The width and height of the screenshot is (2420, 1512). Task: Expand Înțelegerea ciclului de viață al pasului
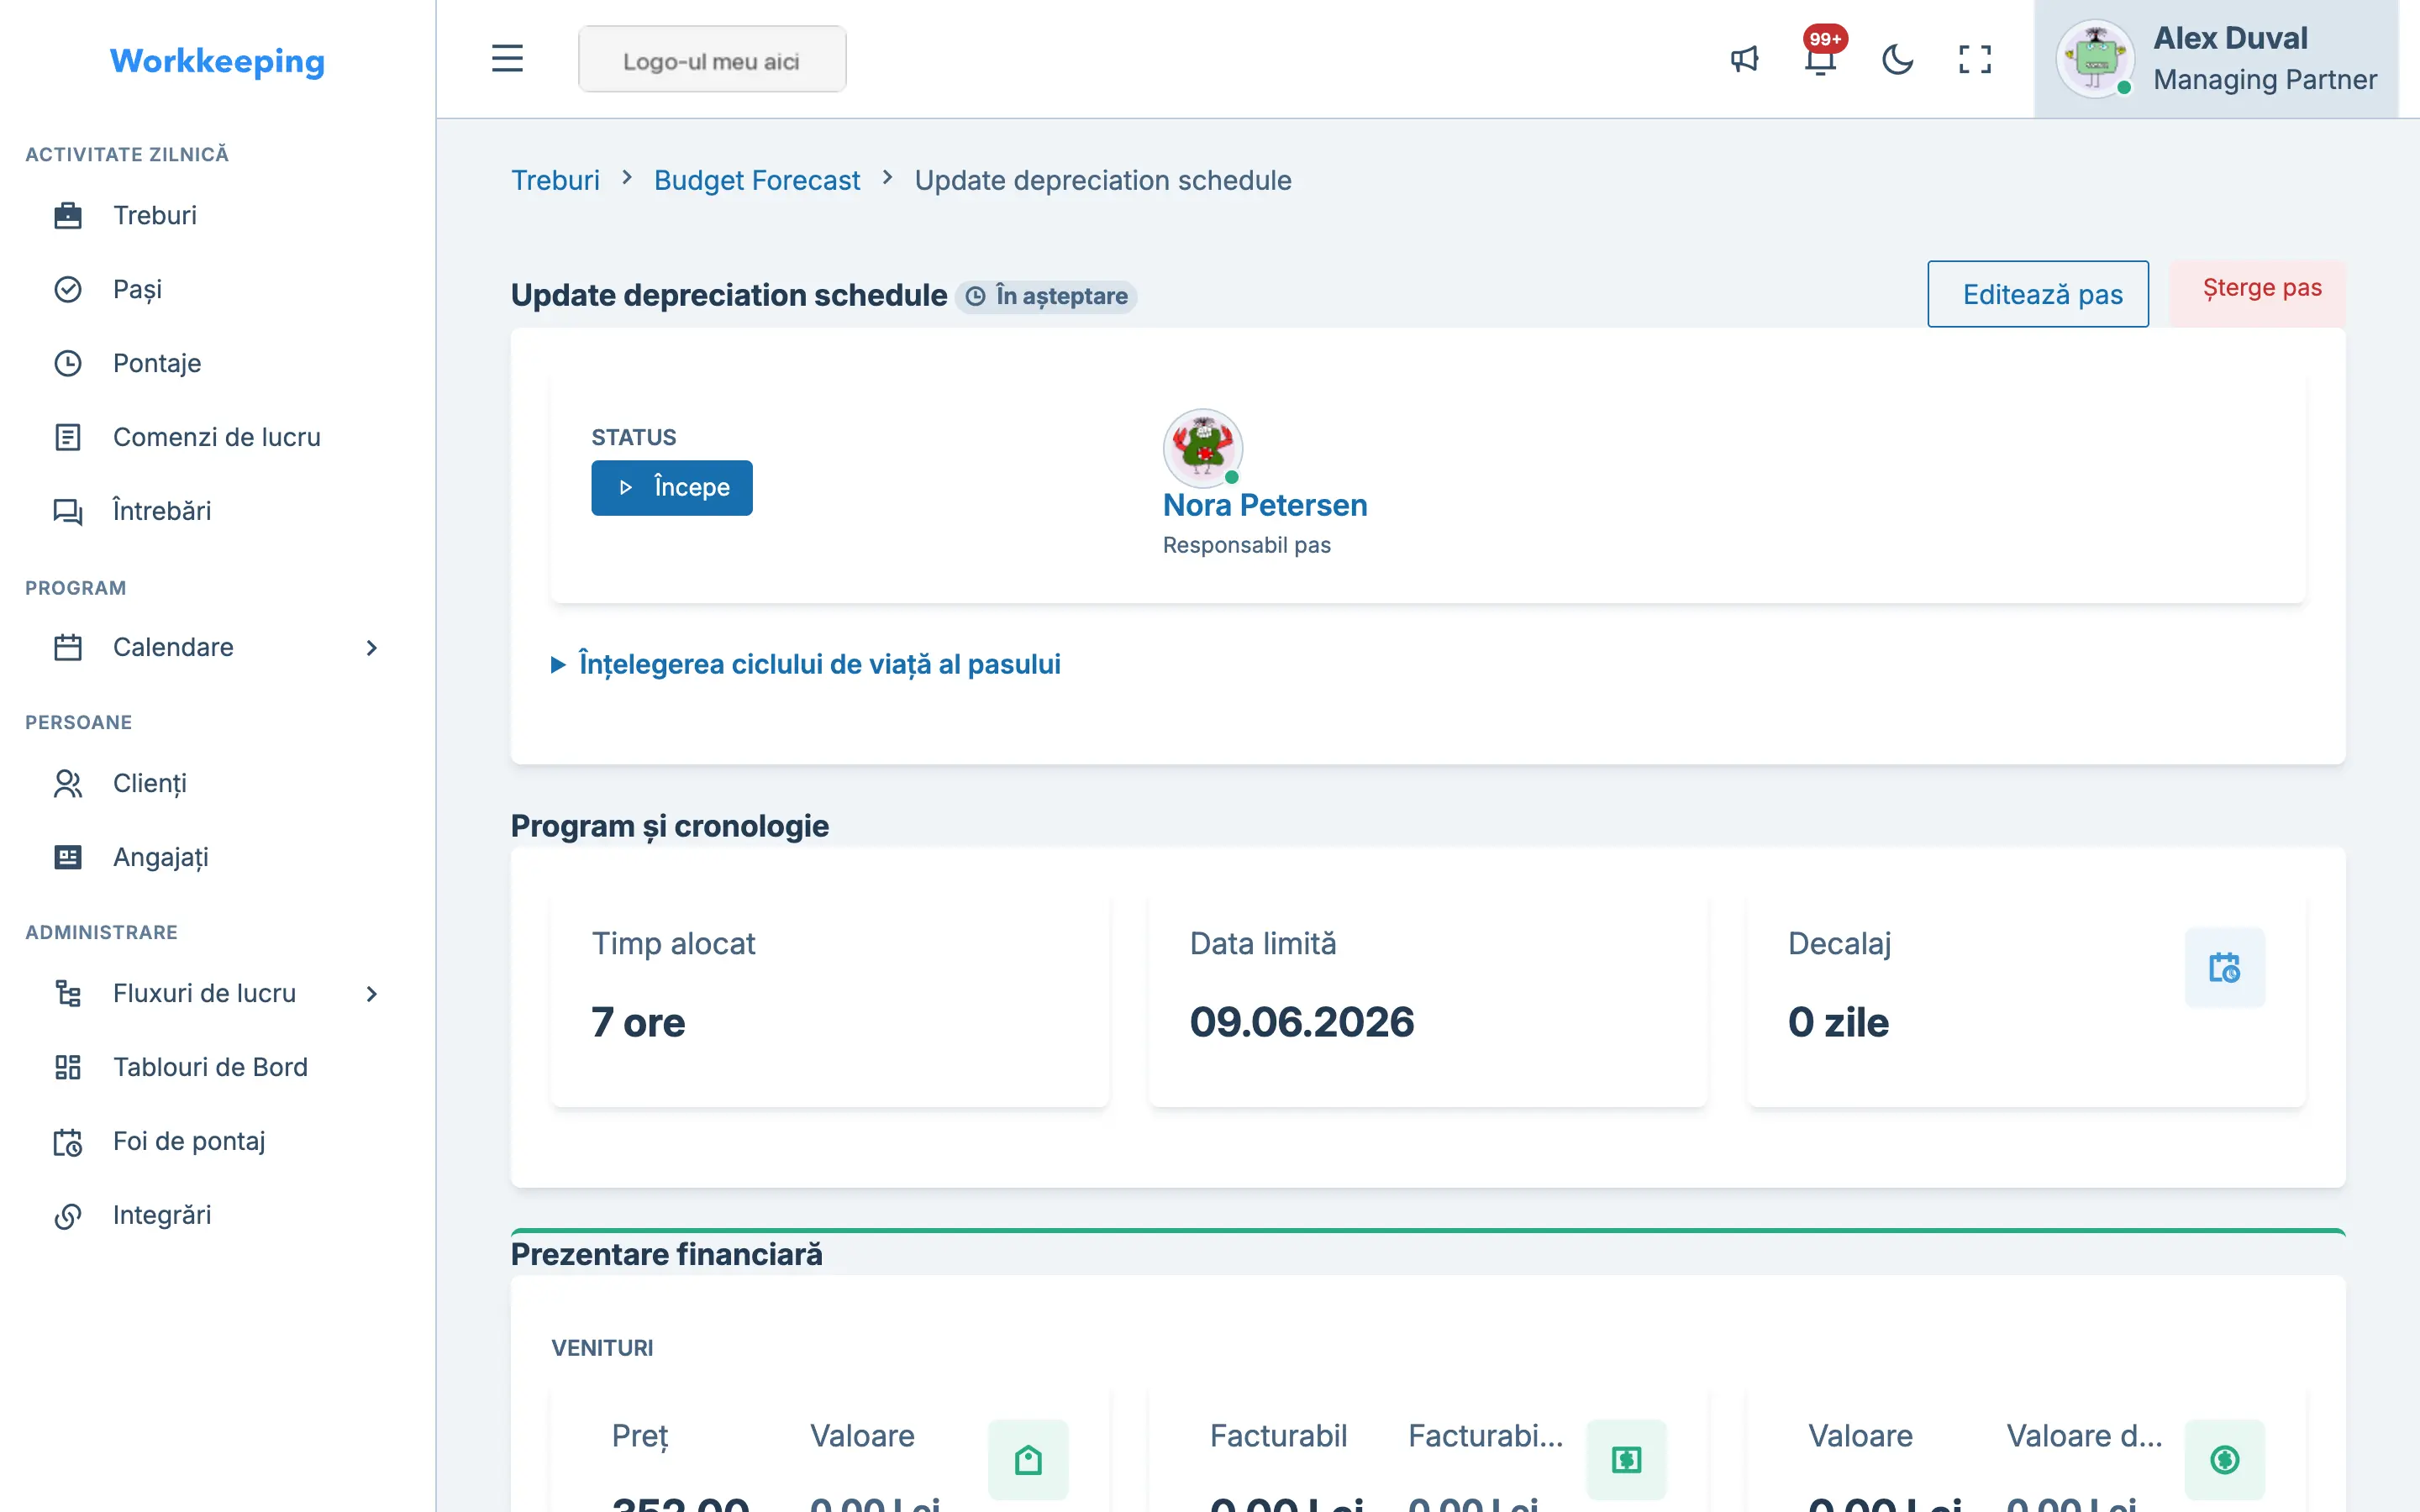[x=805, y=664]
